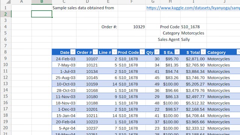The height and width of the screenshot is (135, 240).
Task: Select total cell $2,333.12
Action: click(193, 128)
